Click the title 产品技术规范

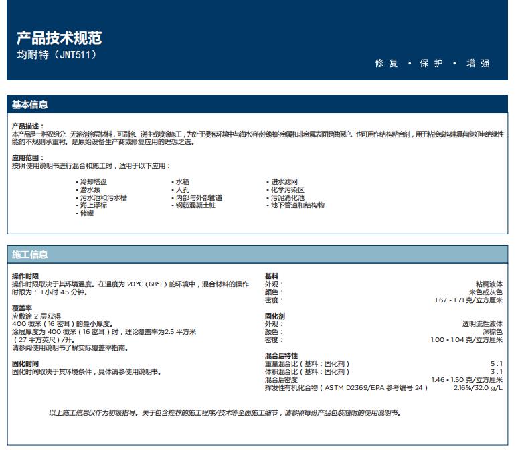(x=60, y=38)
